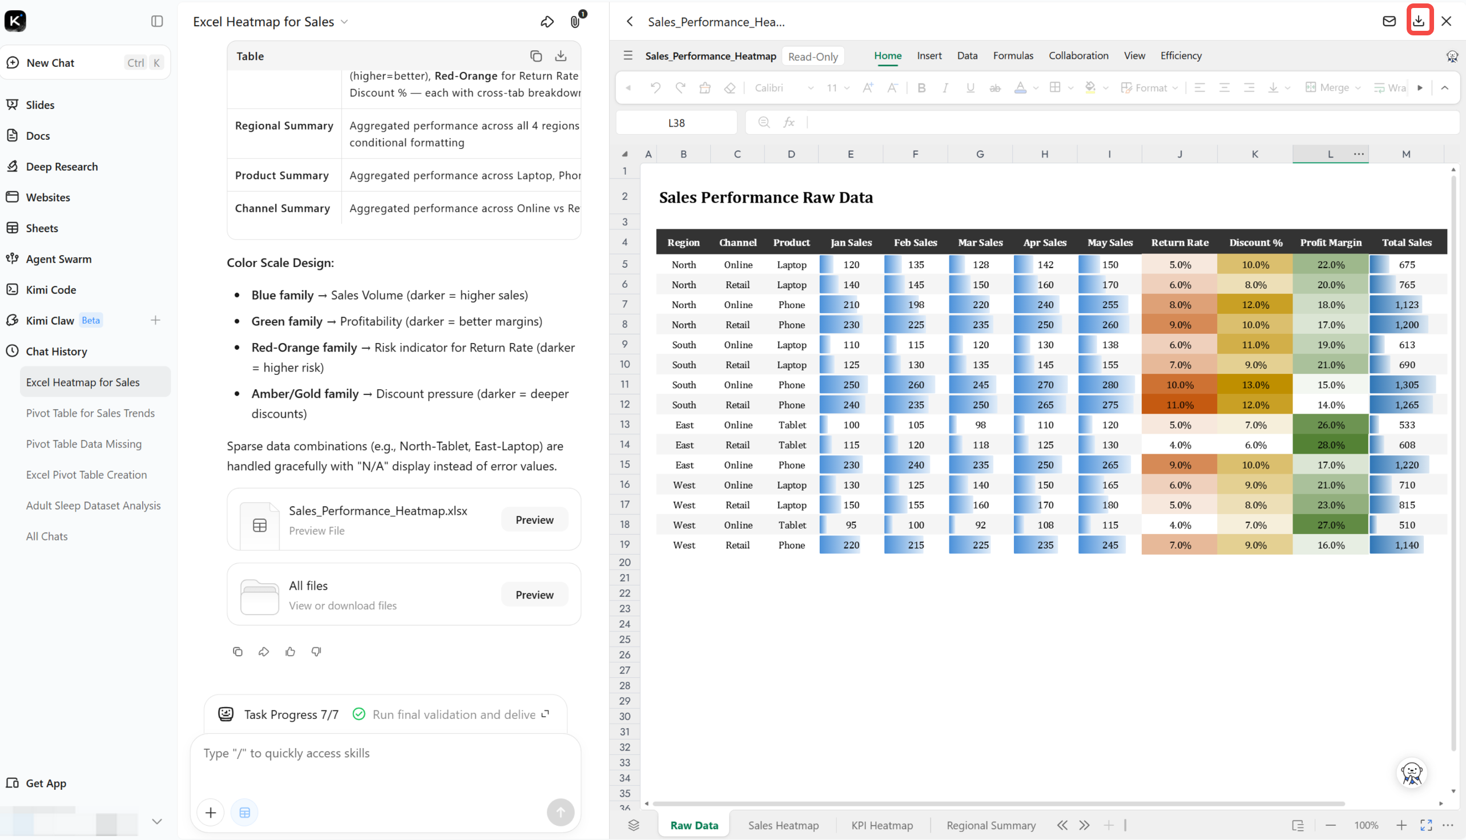Click the cell name box L38
This screenshot has width=1466, height=840.
click(x=676, y=122)
